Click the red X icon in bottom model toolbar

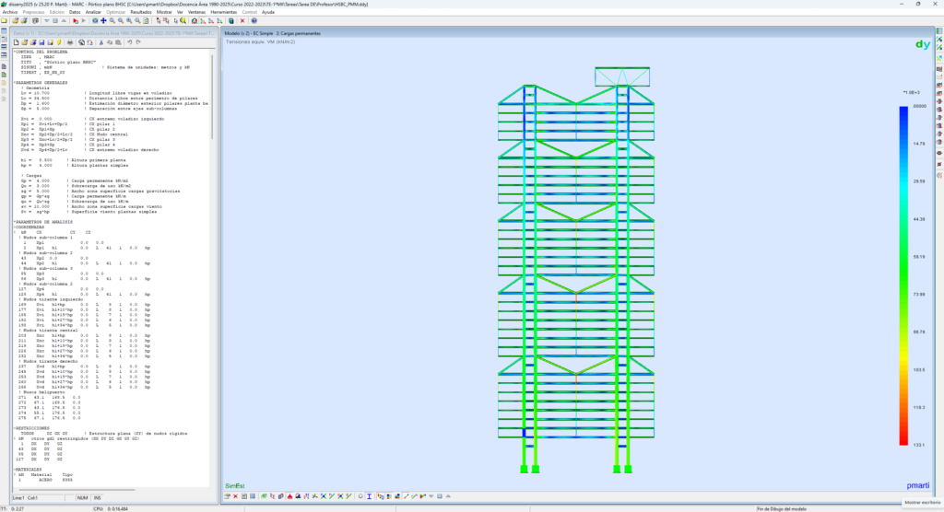(x=236, y=496)
